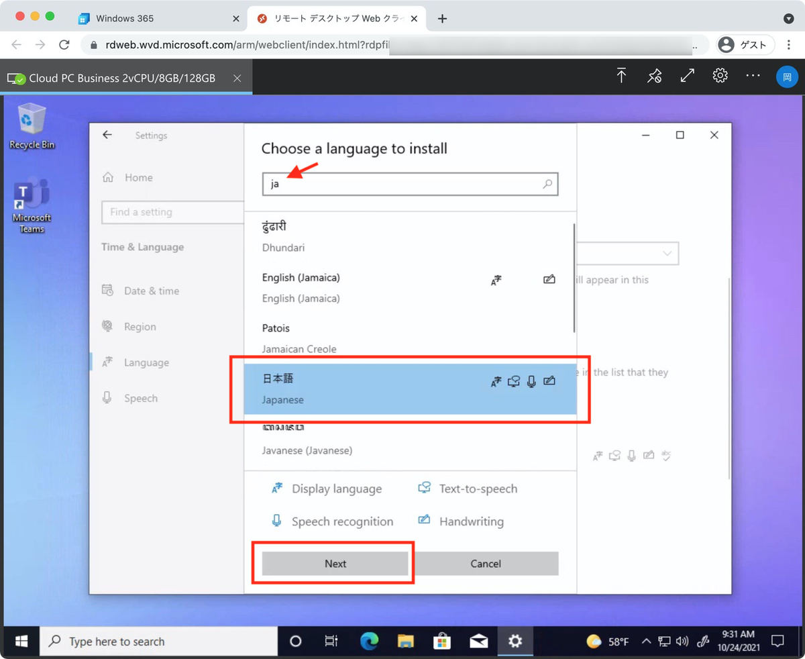The height and width of the screenshot is (659, 805).
Task: Click the browser back arrow
Action: coord(17,45)
